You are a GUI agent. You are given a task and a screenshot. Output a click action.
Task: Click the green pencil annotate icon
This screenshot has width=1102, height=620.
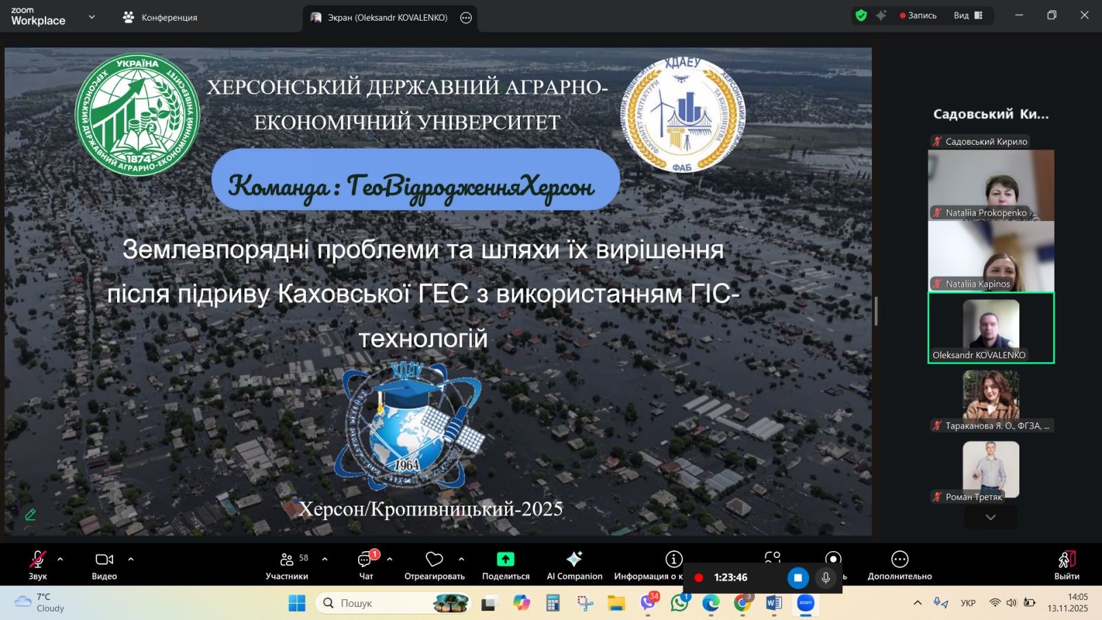(x=30, y=515)
